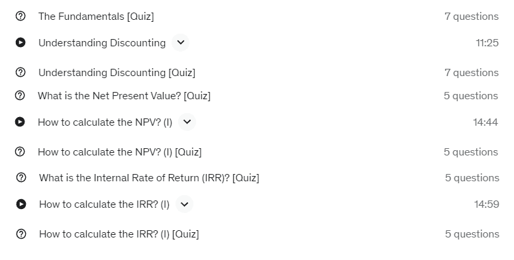Click the 14:59 duration of IRR lecture

click(486, 204)
